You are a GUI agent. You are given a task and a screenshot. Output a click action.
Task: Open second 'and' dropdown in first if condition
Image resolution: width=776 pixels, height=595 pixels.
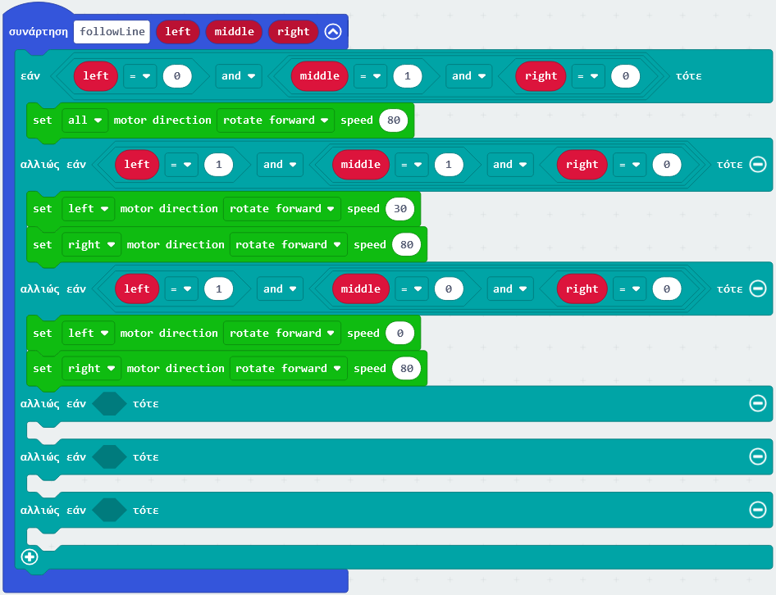click(468, 76)
